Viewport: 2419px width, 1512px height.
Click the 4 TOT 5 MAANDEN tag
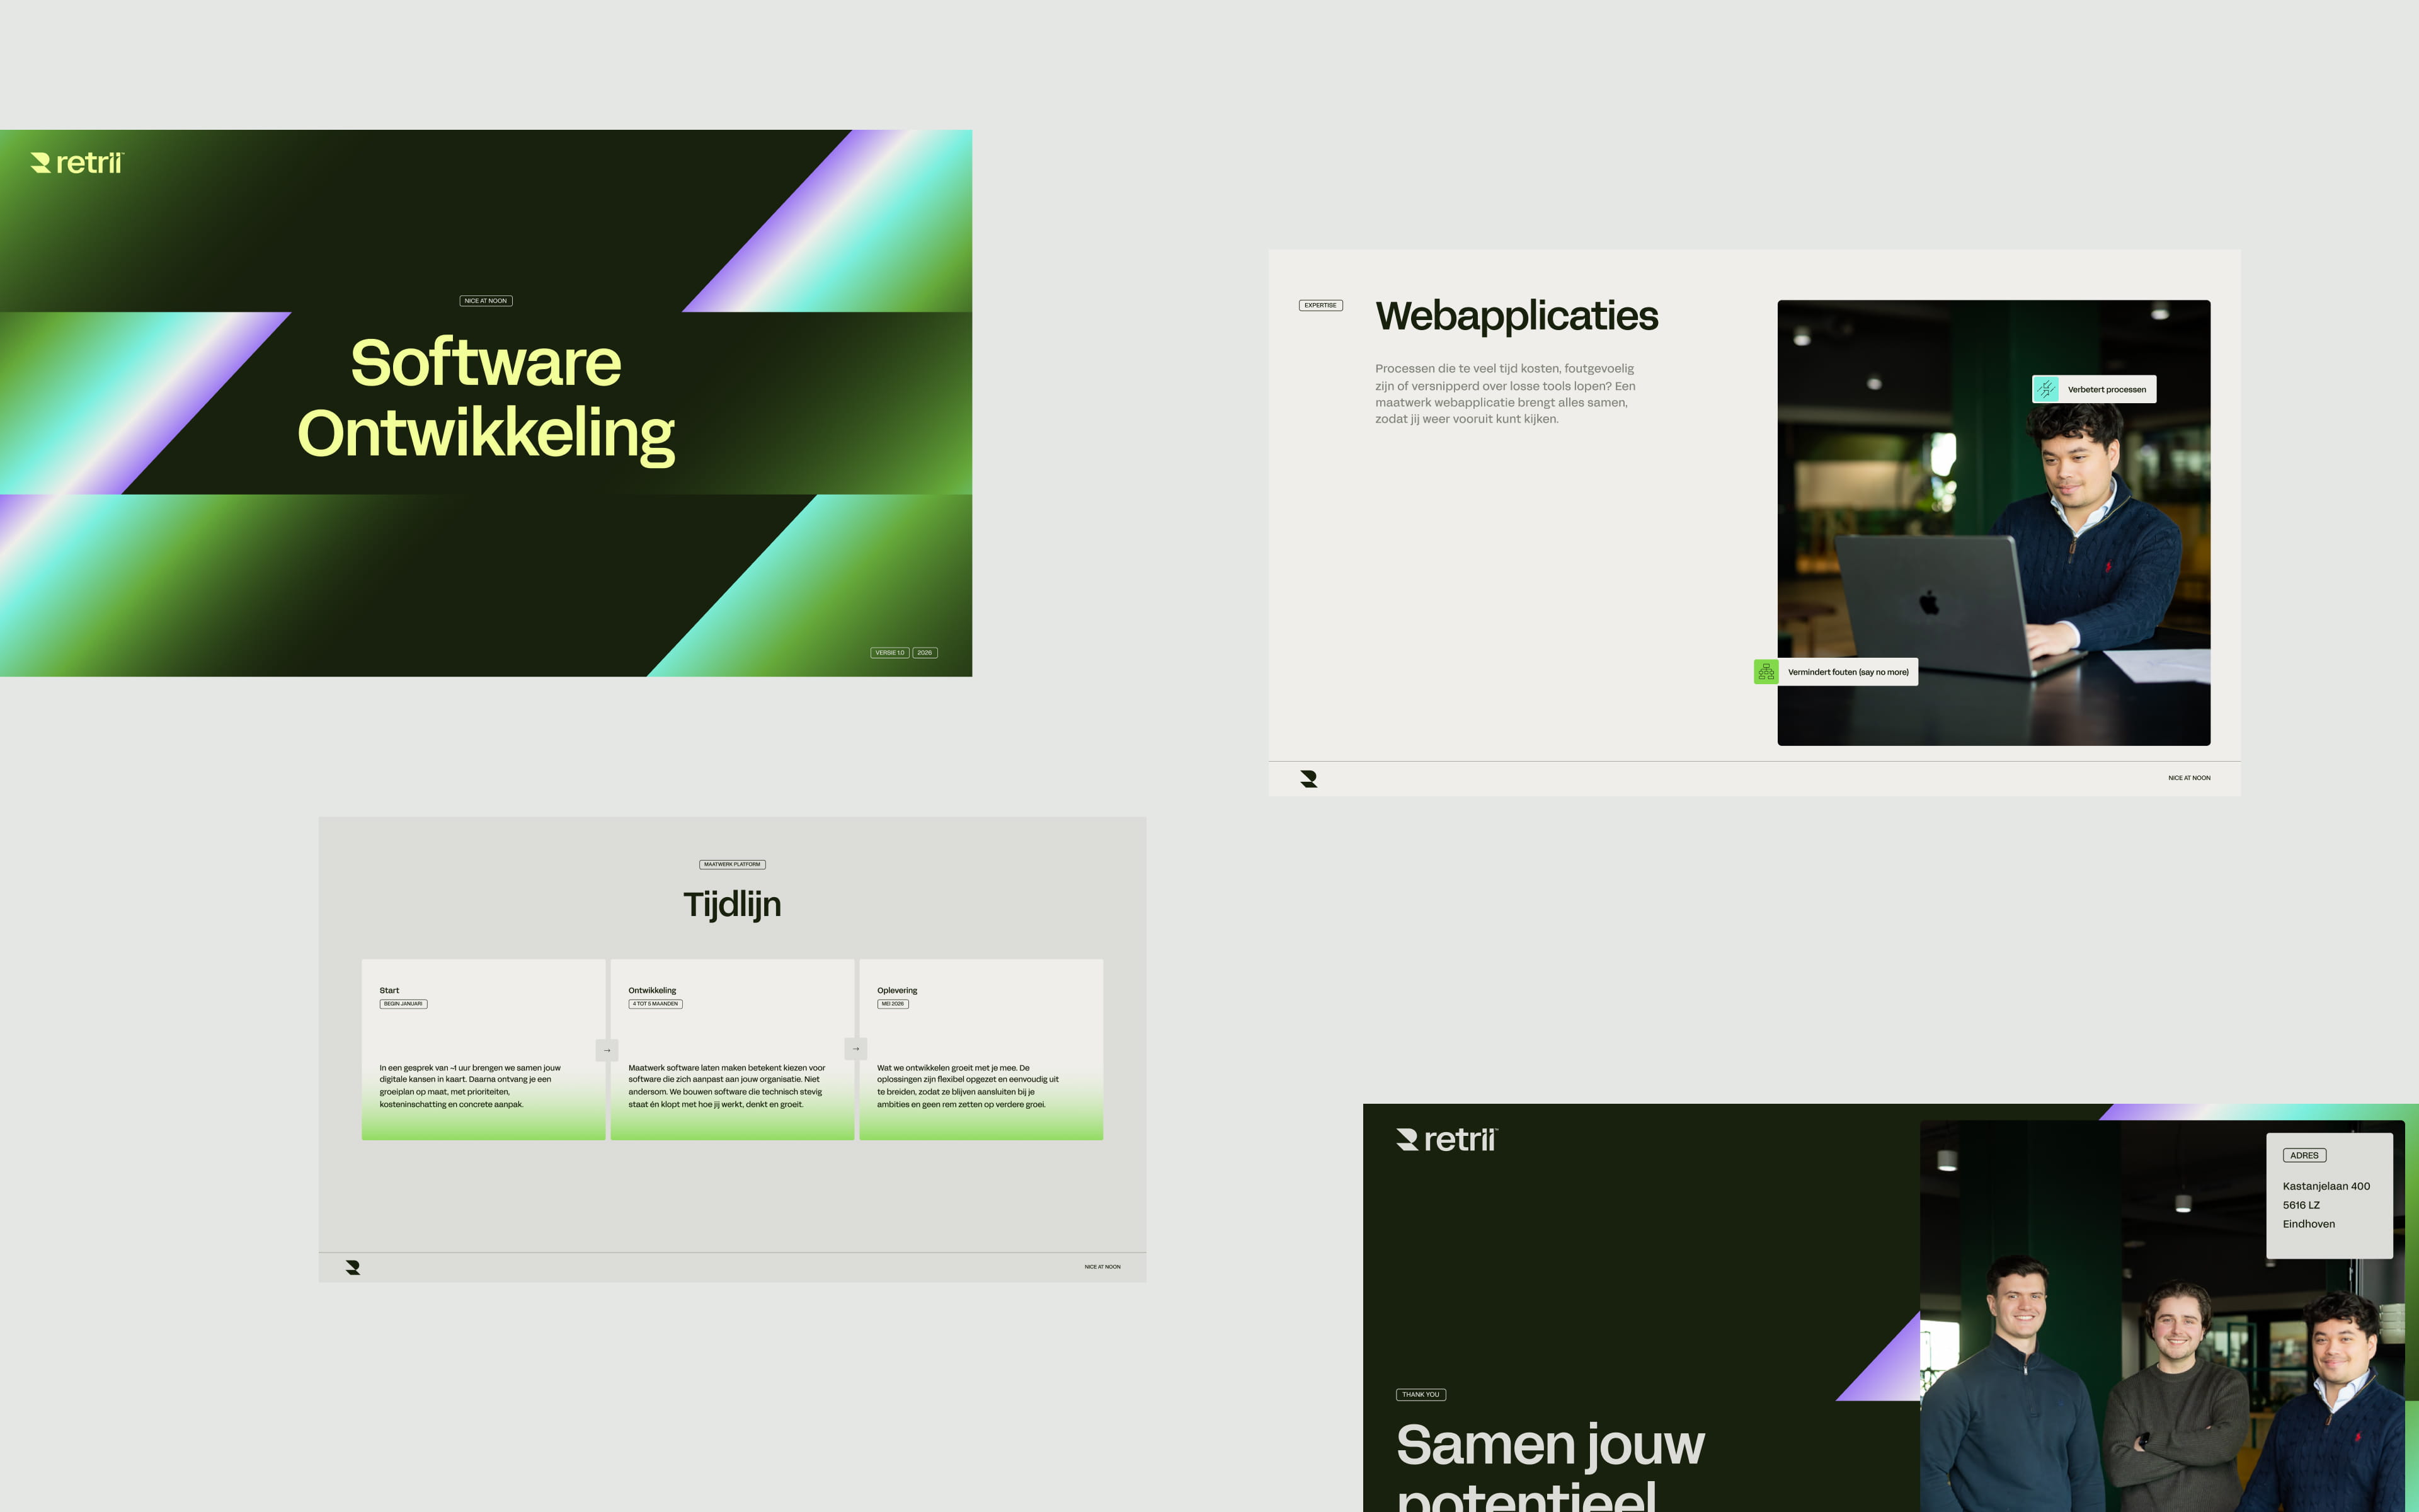click(x=655, y=1004)
